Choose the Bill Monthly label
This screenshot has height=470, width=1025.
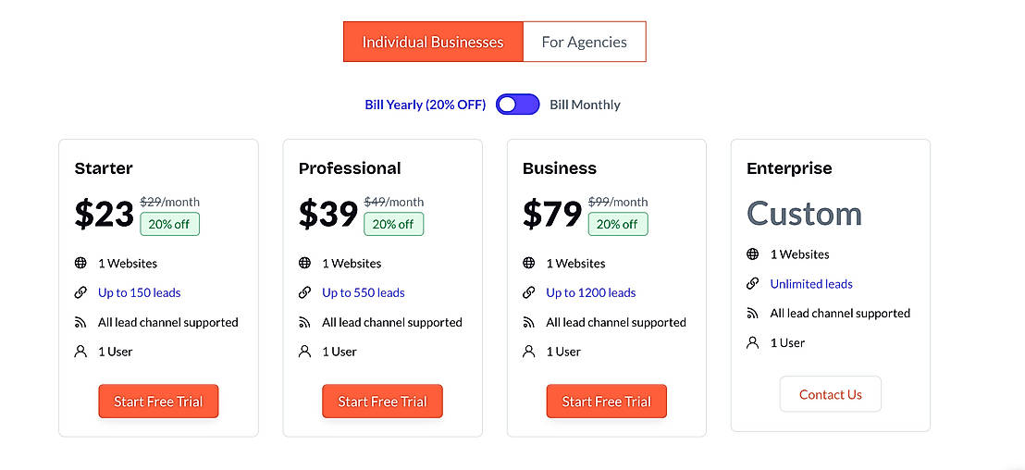coord(585,105)
